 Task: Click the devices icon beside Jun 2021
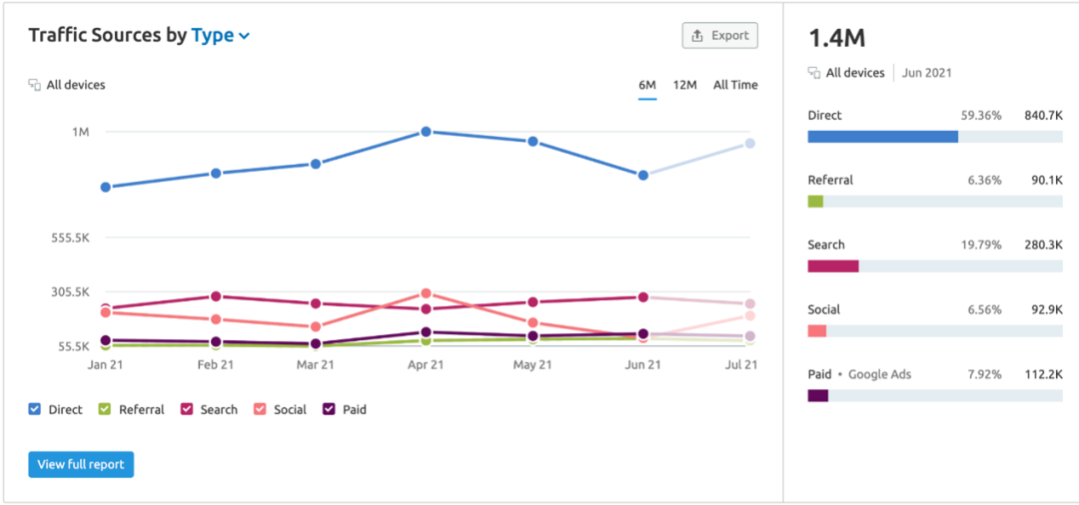[814, 73]
